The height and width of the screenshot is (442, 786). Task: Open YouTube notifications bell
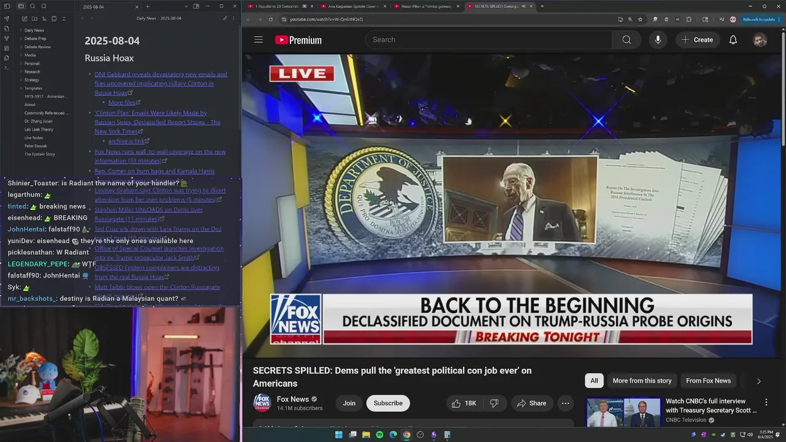tap(733, 40)
